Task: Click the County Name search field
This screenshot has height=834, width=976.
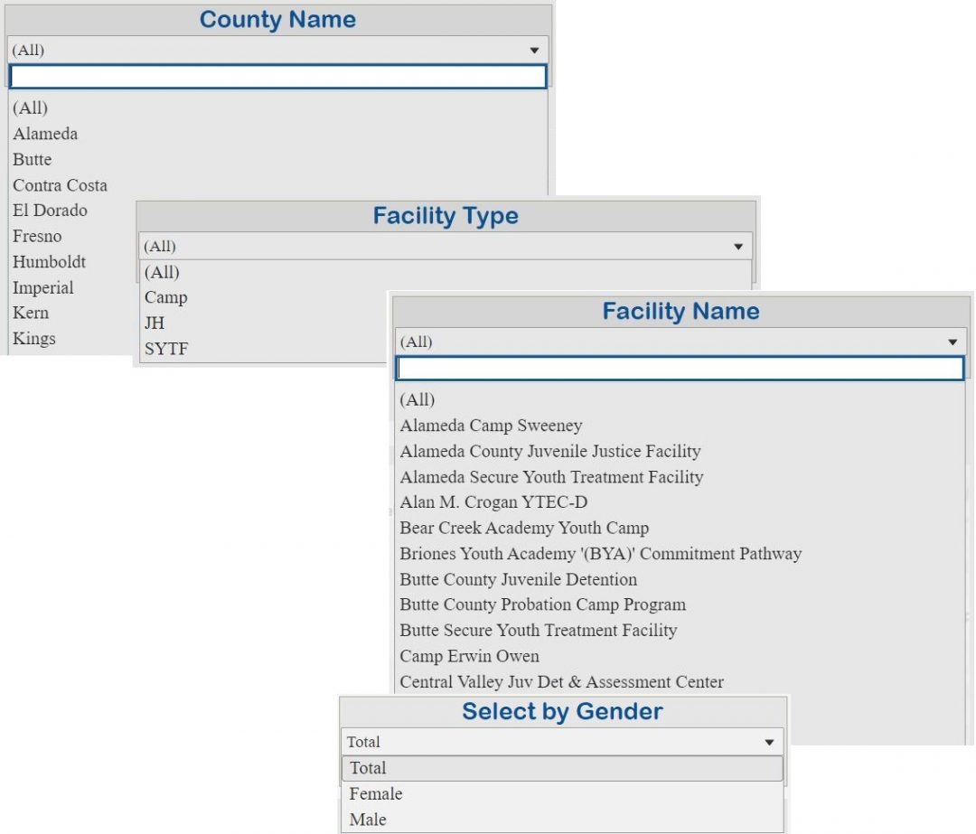Action: (x=278, y=77)
